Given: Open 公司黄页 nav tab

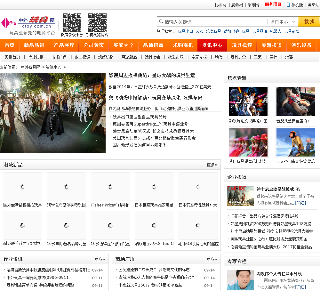Looking at the screenshot, I should [94, 45].
